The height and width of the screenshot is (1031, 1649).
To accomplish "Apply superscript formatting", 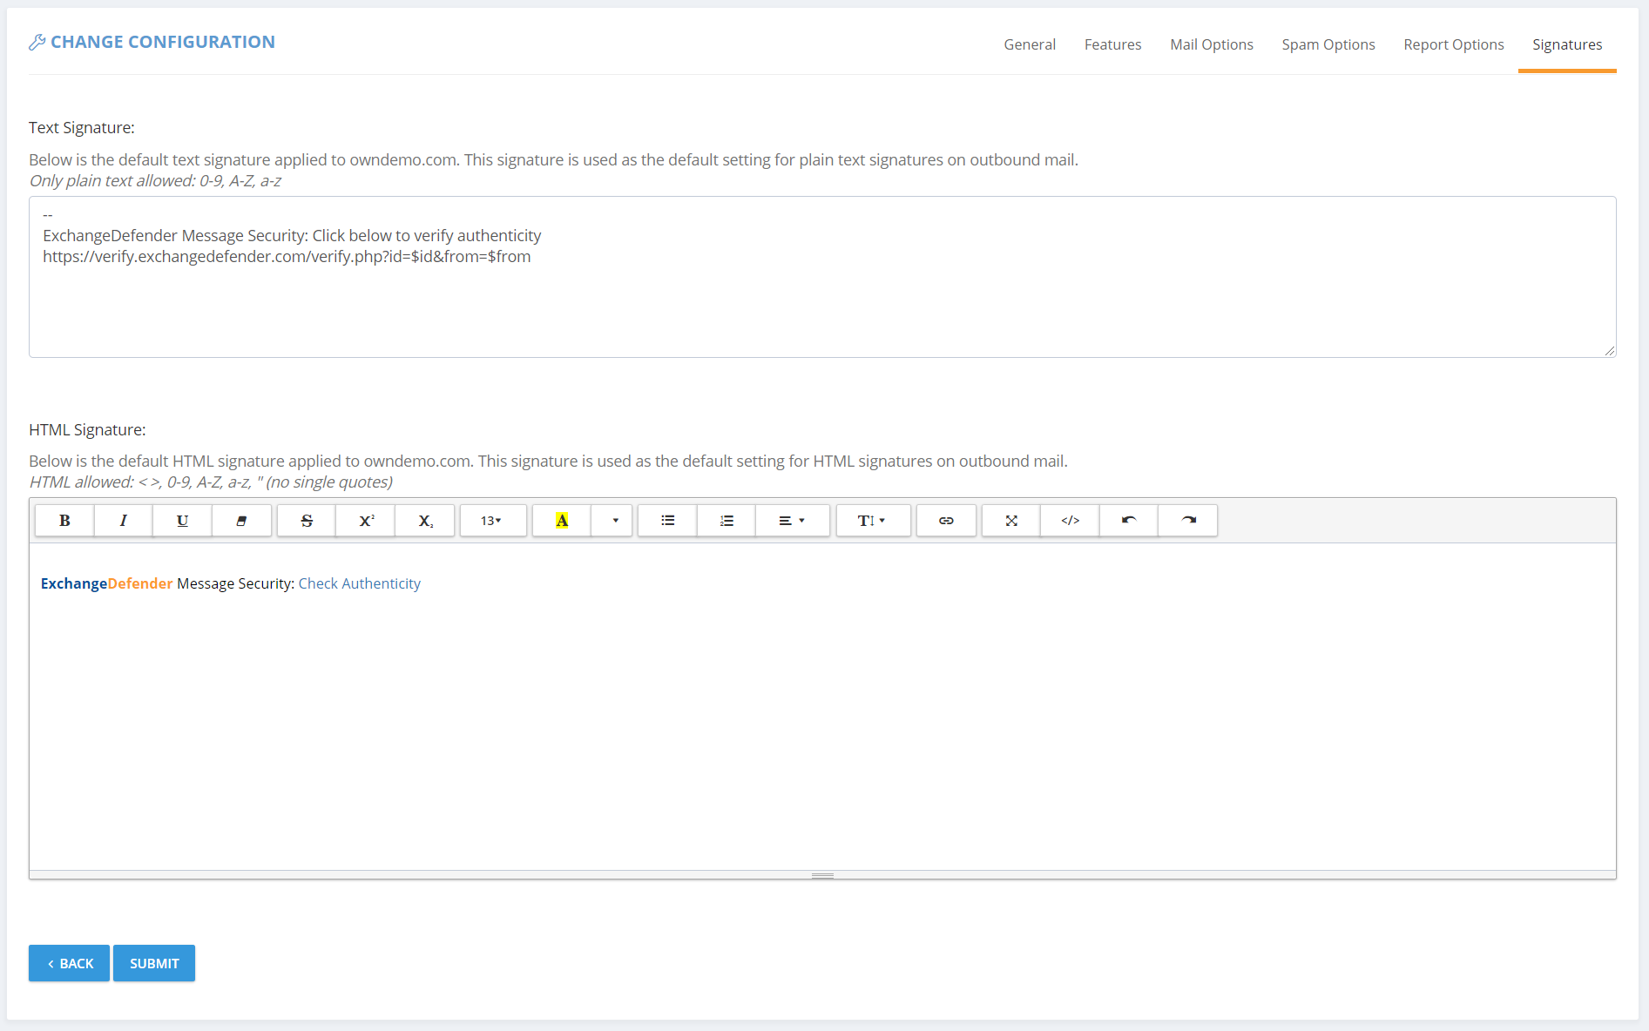I will click(366, 521).
